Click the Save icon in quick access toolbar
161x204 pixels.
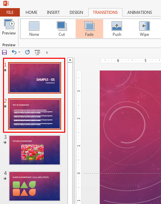(4, 52)
